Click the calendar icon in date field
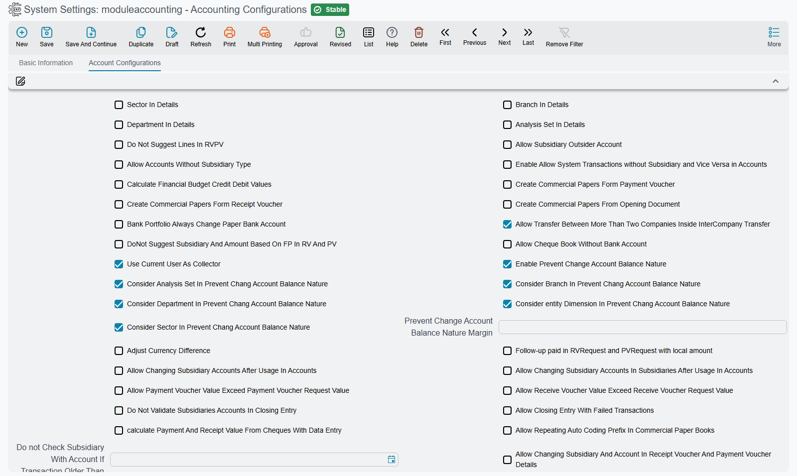This screenshot has width=797, height=476. coord(392,460)
